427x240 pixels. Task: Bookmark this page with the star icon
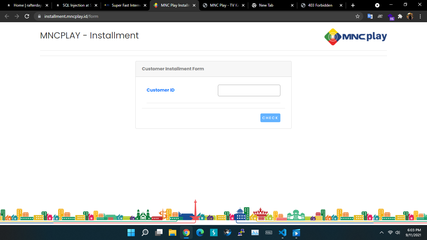(x=358, y=16)
